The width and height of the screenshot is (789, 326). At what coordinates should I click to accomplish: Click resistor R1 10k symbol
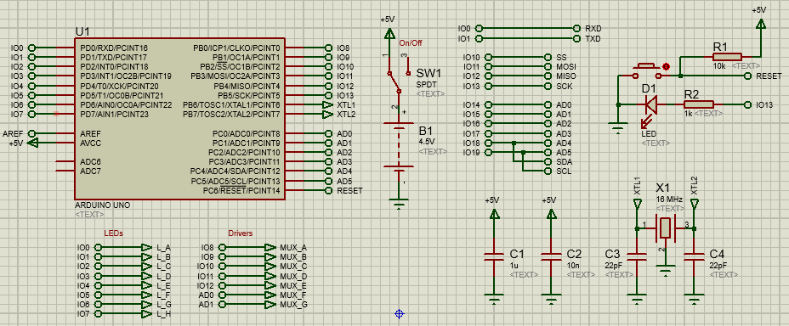pos(727,57)
